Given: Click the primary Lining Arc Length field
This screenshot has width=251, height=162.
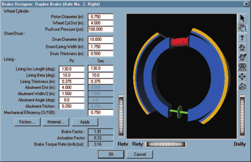Looking at the screenshot, I should 72,69.
